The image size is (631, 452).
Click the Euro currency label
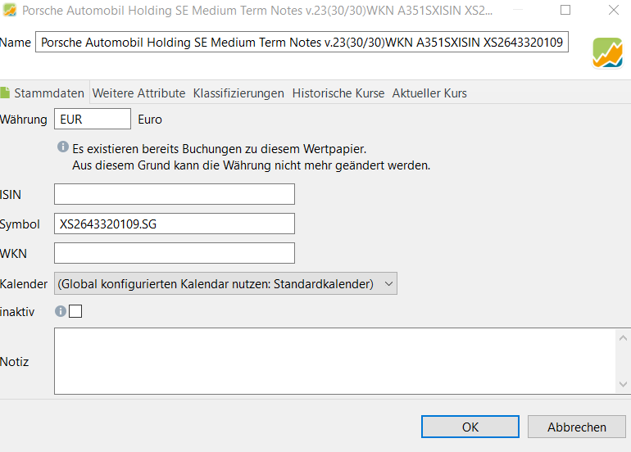point(150,120)
